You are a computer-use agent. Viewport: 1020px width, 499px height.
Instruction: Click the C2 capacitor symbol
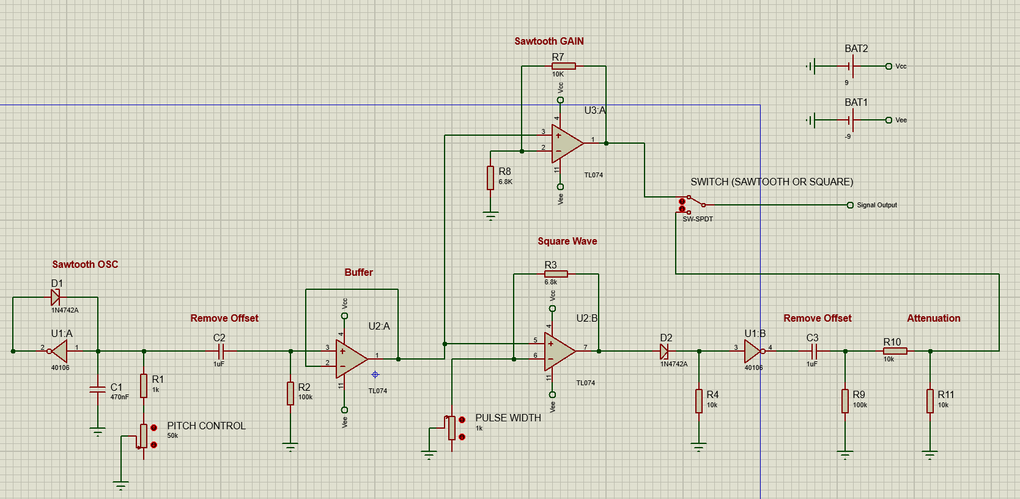click(221, 351)
